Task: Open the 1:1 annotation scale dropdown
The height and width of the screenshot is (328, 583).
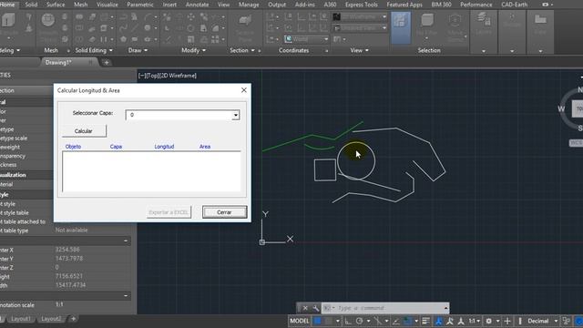Action: click(474, 321)
